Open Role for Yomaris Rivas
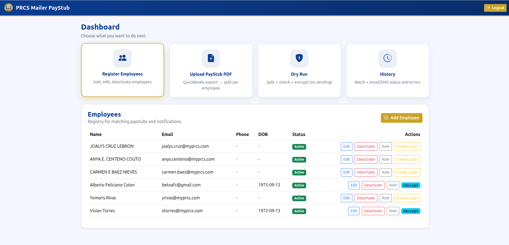The image size is (509, 245). 386,198
